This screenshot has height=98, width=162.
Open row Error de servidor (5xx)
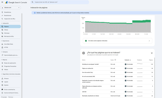pos(117,73)
